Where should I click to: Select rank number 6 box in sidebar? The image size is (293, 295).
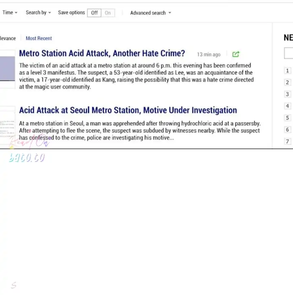point(287,130)
